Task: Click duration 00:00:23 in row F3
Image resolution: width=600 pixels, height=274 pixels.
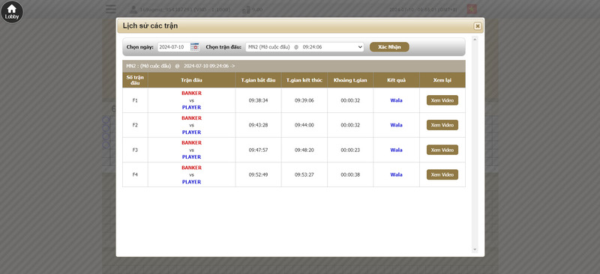Action: click(x=350, y=150)
